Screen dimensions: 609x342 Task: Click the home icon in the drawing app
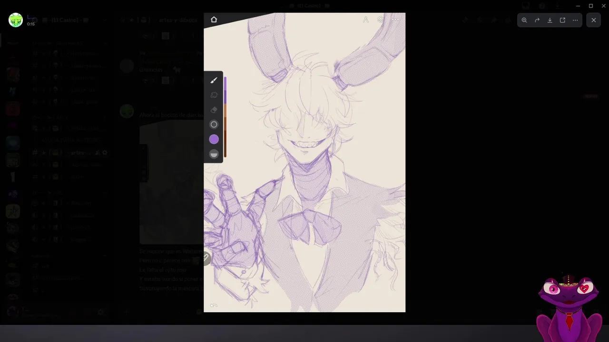214,19
